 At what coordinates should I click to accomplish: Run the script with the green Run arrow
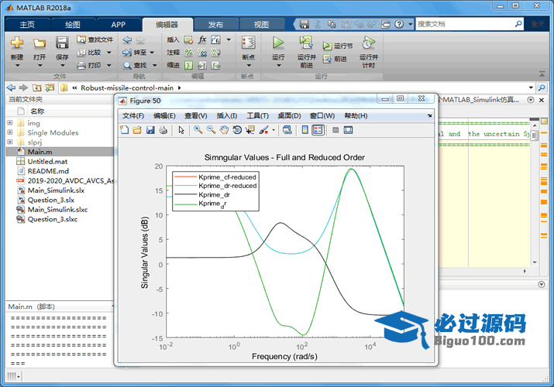point(278,43)
